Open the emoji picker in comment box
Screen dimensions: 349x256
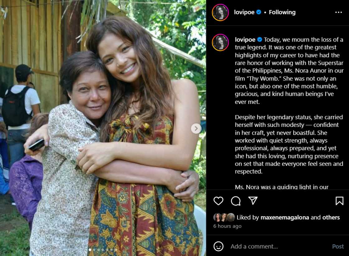tap(218, 246)
